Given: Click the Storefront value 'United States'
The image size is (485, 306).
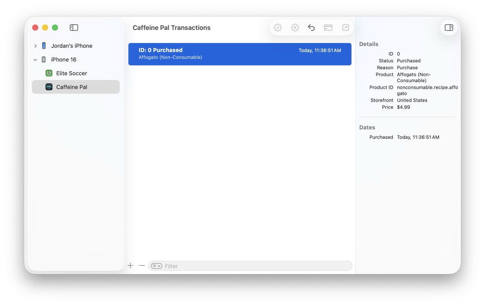Looking at the screenshot, I should pos(412,100).
